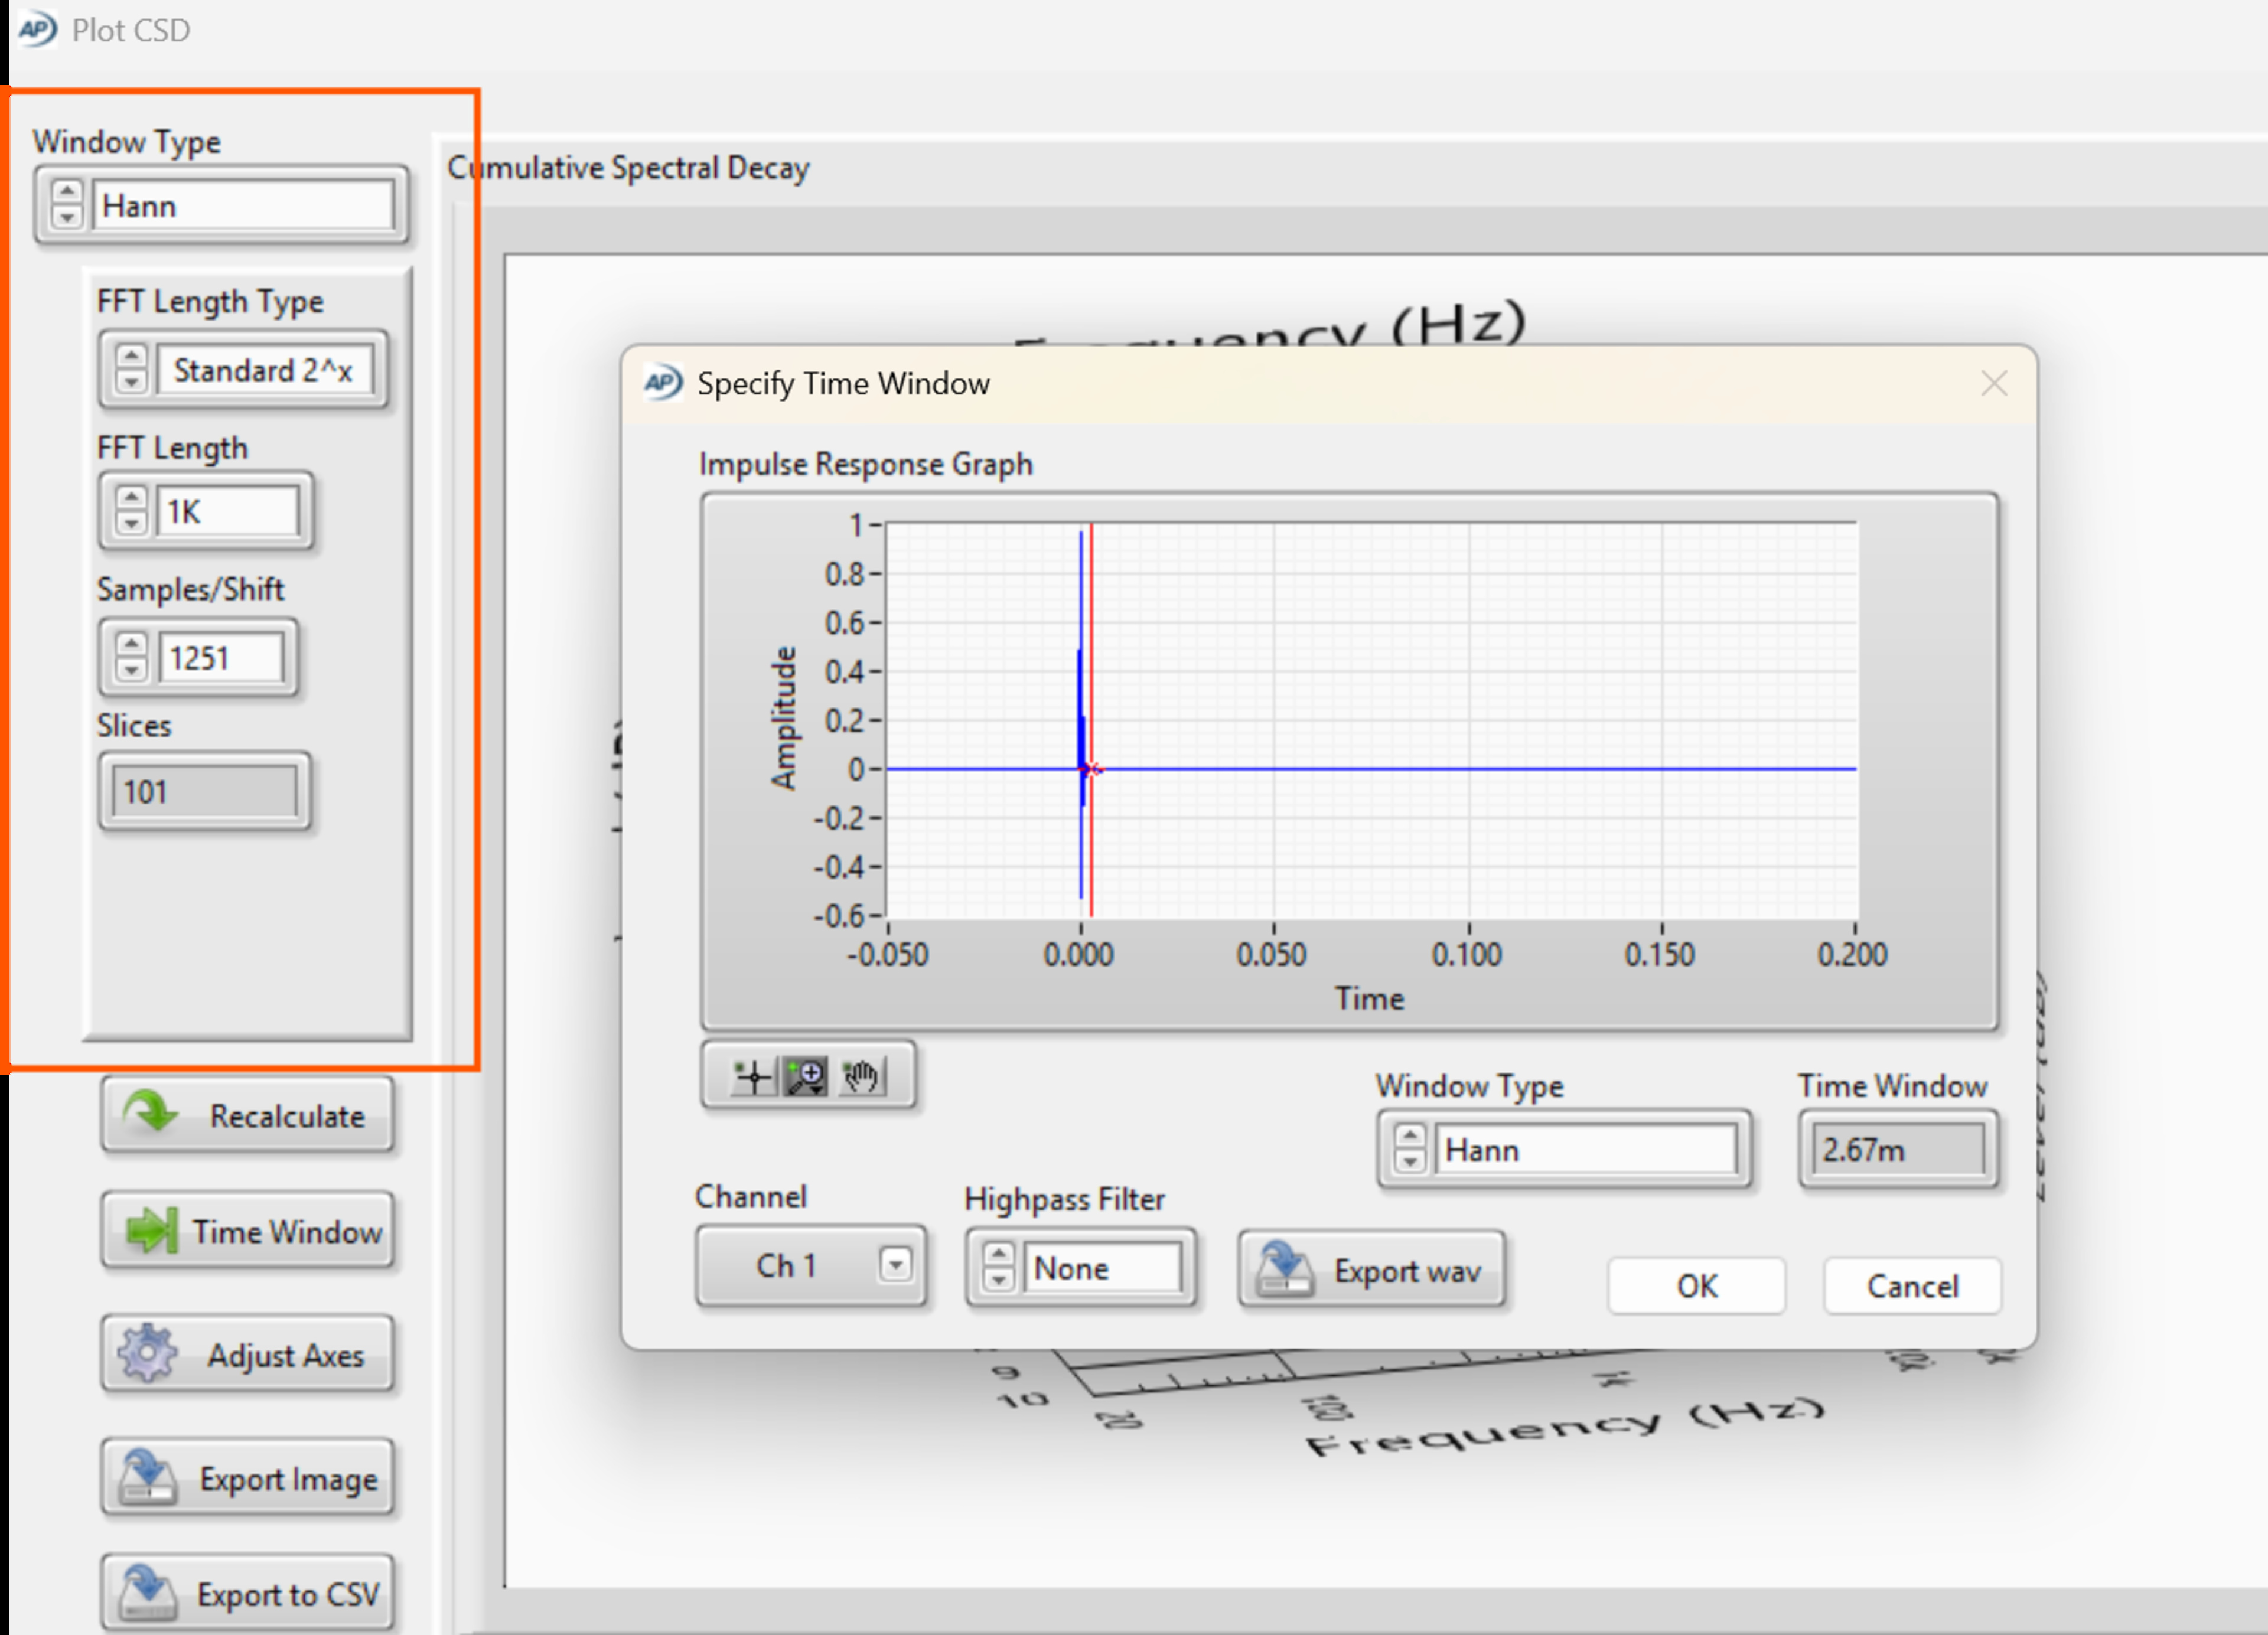
Task: Click the Recalculate green arrow button
Action: pyautogui.click(x=247, y=1115)
